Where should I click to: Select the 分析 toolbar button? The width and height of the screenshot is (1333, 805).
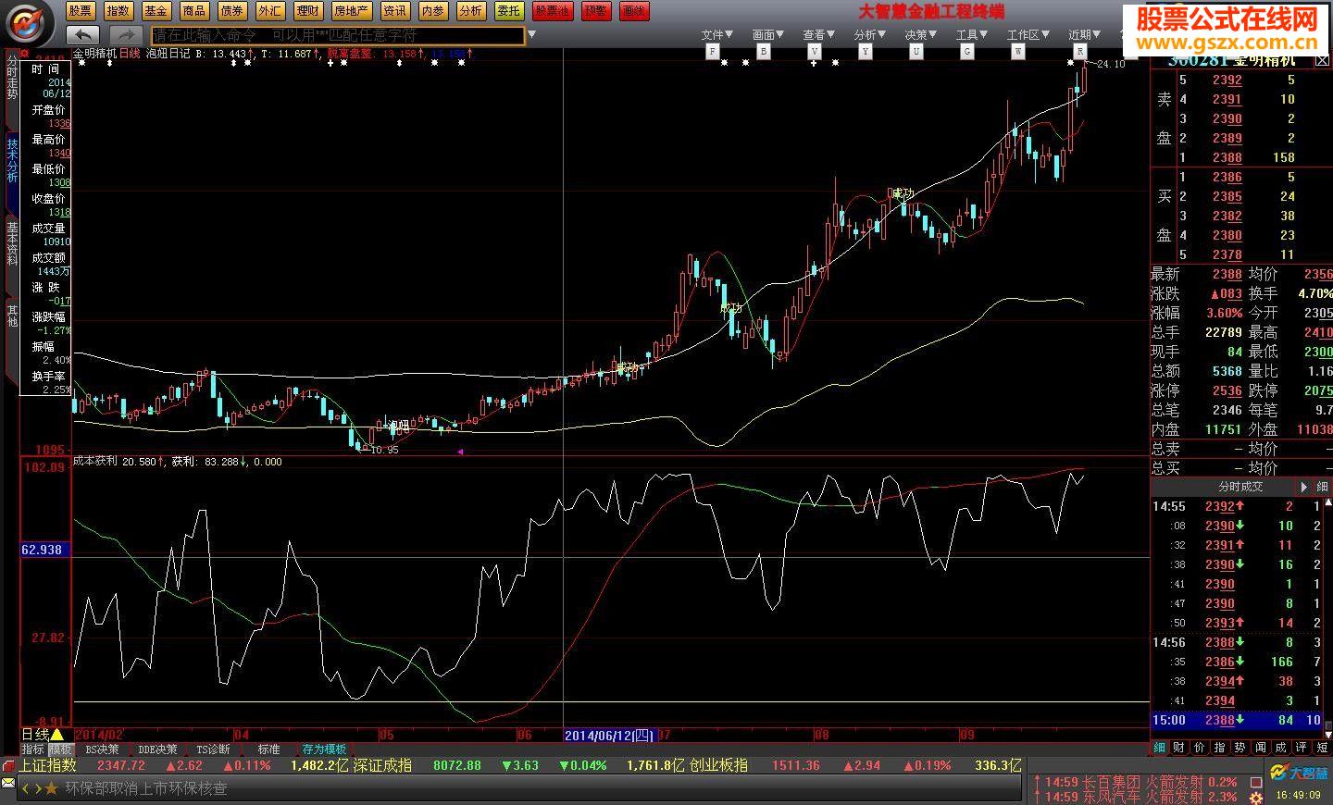coord(470,11)
